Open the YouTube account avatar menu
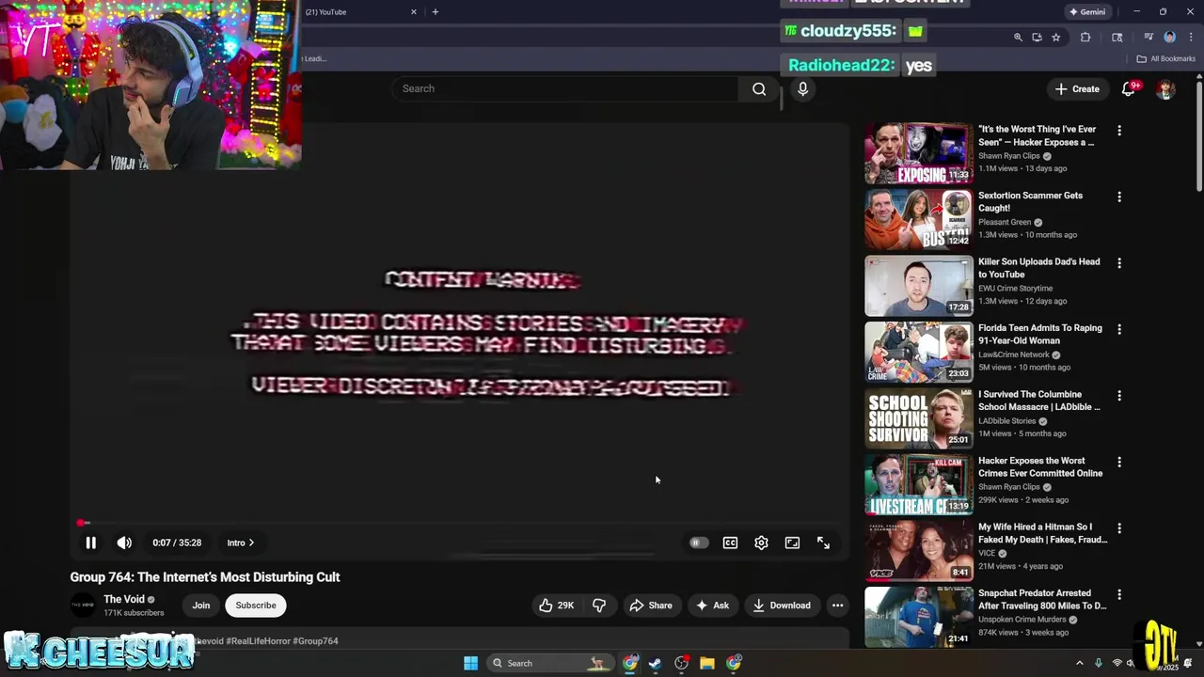Screen dimensions: 1204x677 pos(1165,89)
